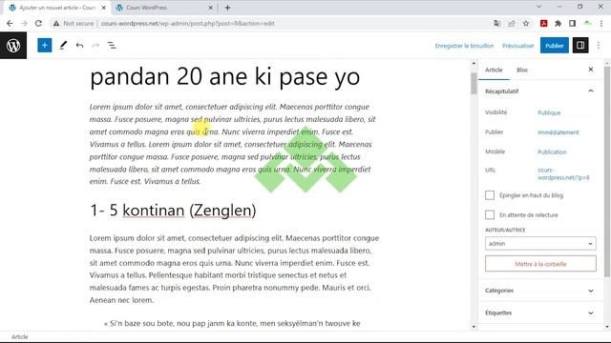Close the Ajouter un nouvel article tab
Screen dimensions: 611x343
pos(104,8)
